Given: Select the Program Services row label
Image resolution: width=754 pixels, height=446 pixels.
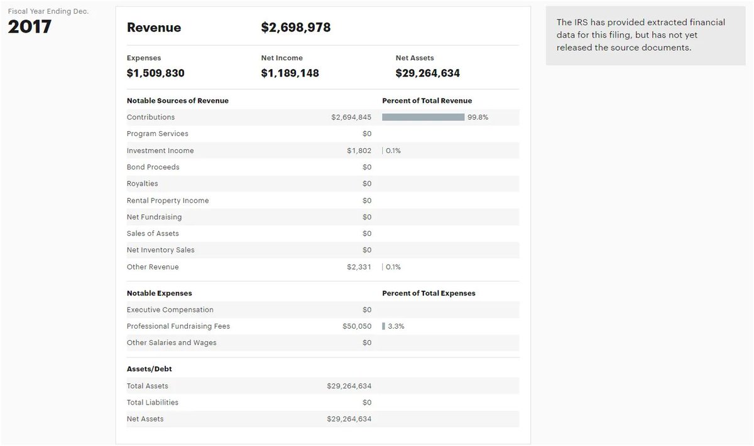Looking at the screenshot, I should coord(157,134).
